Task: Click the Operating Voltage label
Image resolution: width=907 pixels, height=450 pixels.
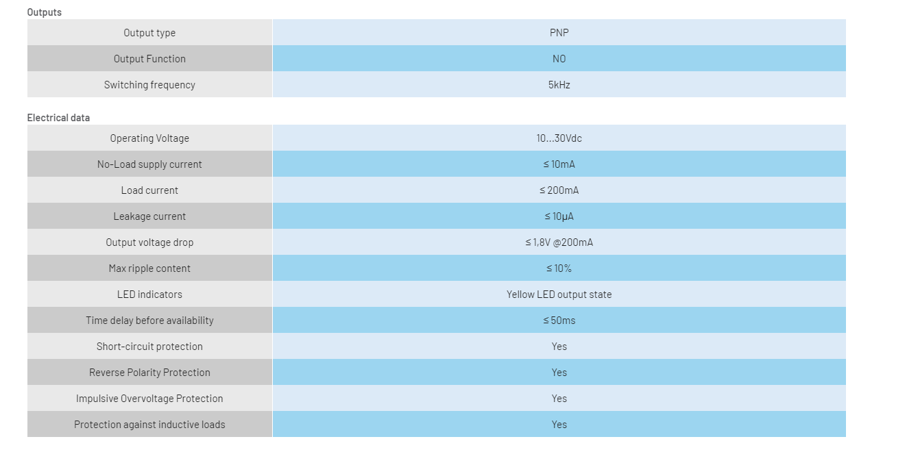Action: click(149, 138)
